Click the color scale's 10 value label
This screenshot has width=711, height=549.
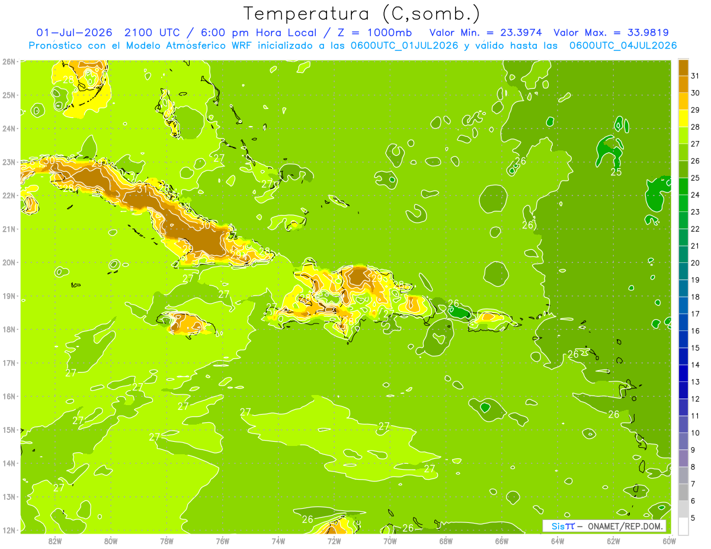click(x=696, y=432)
